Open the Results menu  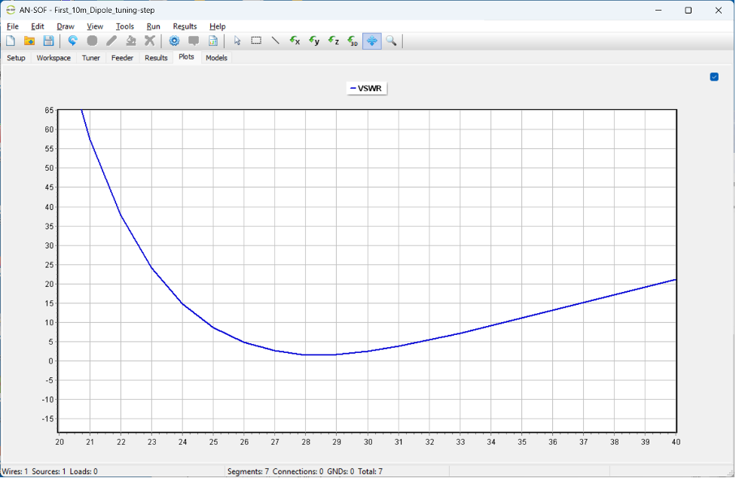[185, 26]
